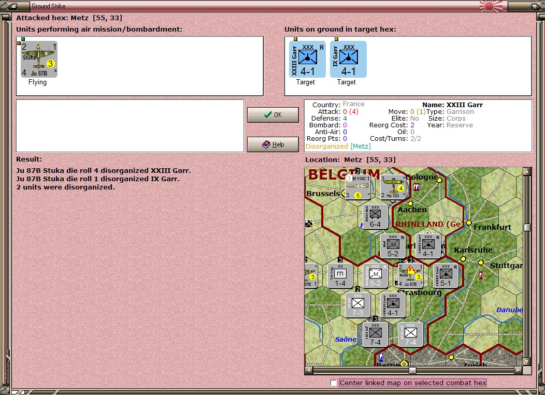Click the Country France value
The width and height of the screenshot is (545, 395).
353,104
